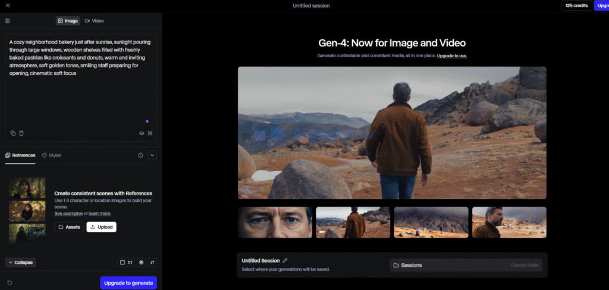
Task: Click the purple dot indicator in prompt box
Action: (x=147, y=121)
